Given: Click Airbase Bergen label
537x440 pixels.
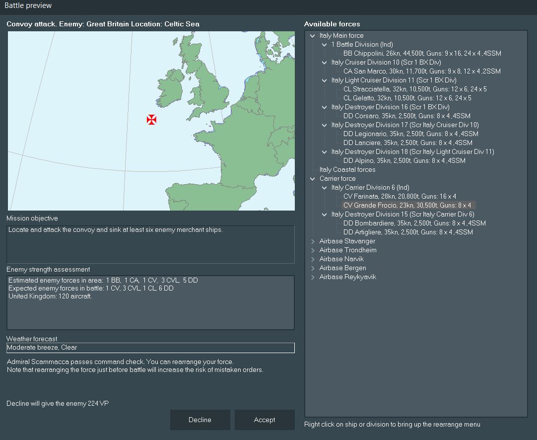Looking at the screenshot, I should (x=343, y=268).
